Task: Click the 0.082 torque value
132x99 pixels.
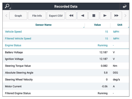Action: [104, 66]
